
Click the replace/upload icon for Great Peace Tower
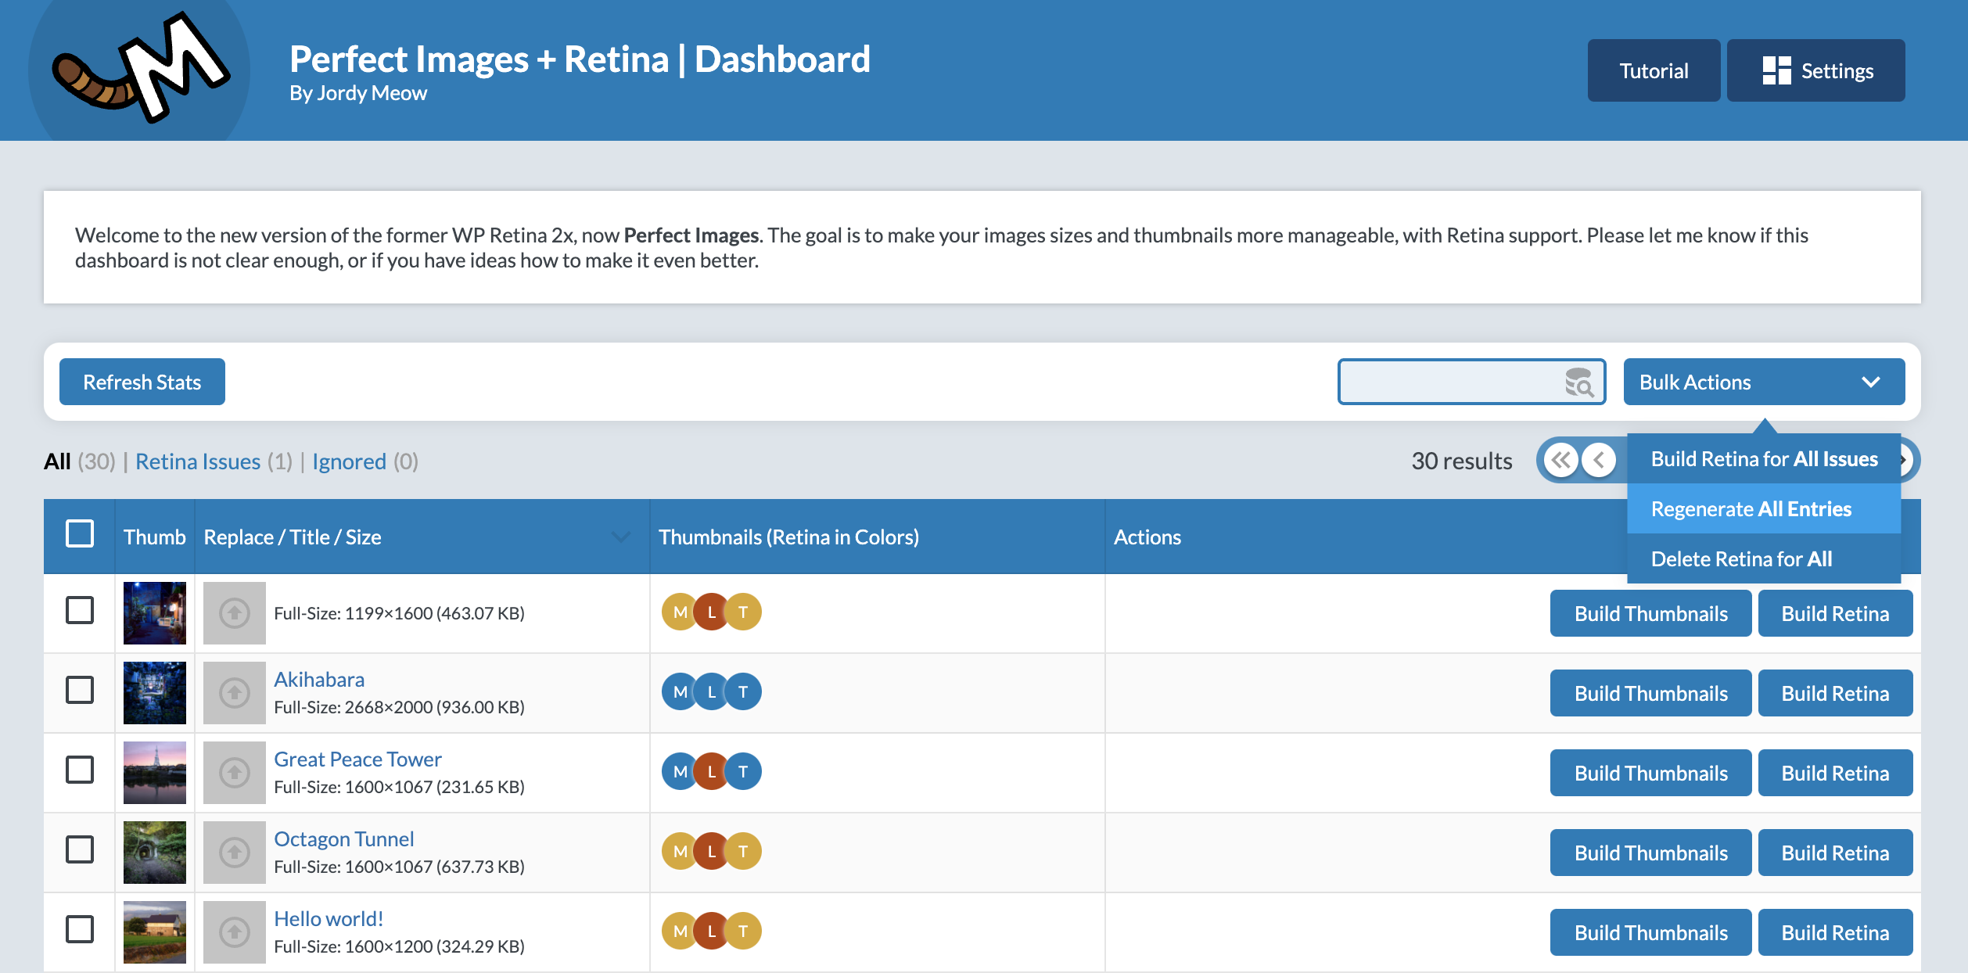click(x=232, y=772)
